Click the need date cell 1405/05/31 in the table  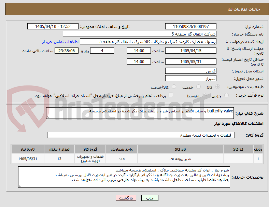click(28, 159)
